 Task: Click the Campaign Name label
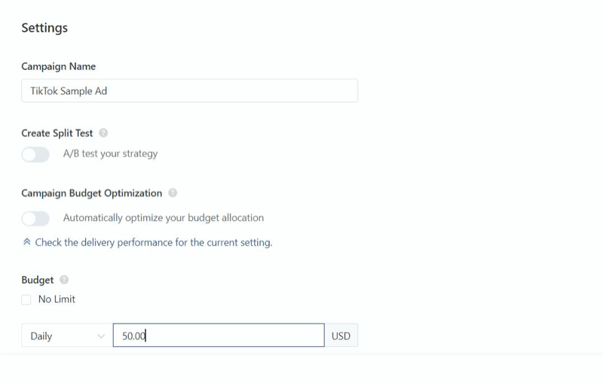click(x=59, y=66)
